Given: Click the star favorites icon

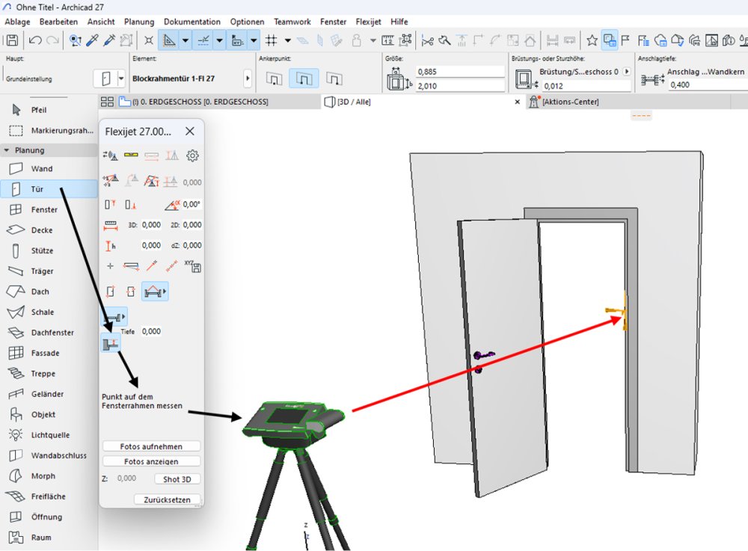Looking at the screenshot, I should (x=592, y=40).
